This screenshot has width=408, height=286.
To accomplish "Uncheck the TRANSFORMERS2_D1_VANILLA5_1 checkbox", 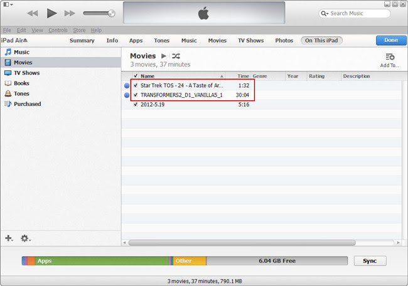I will [136, 95].
